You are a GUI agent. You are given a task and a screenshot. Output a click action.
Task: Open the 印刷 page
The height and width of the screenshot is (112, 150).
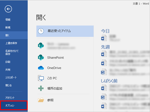[x=8, y=62]
